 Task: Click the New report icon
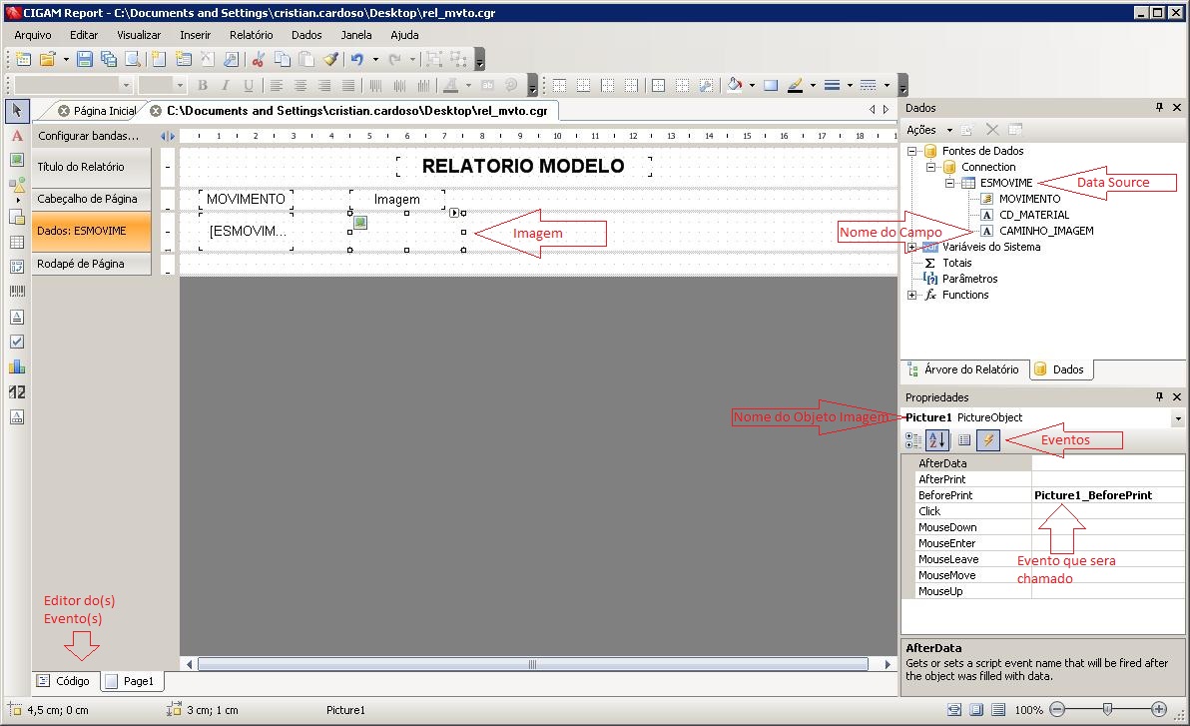coord(23,59)
